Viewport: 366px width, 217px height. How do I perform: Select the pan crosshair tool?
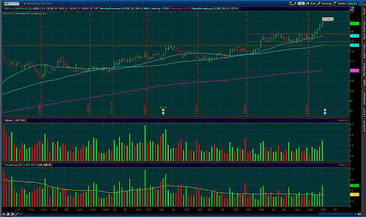coord(4,214)
